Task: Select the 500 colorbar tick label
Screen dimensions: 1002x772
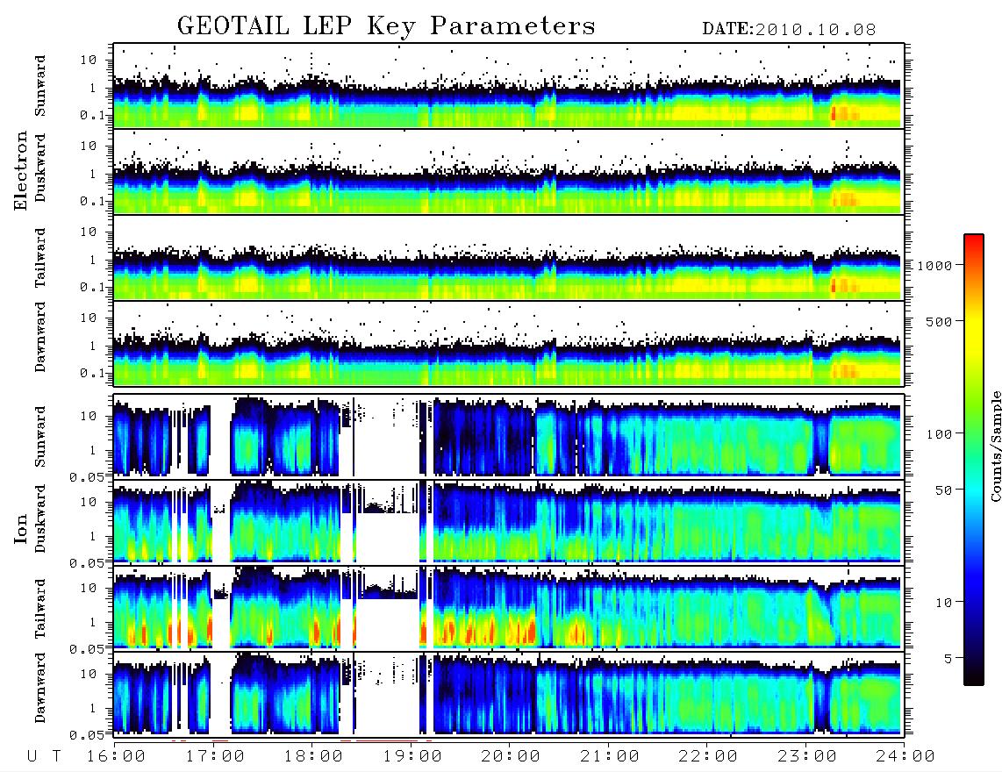Action: 940,321
